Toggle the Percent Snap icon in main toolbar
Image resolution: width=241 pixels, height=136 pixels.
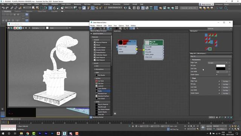(x=97, y=8)
